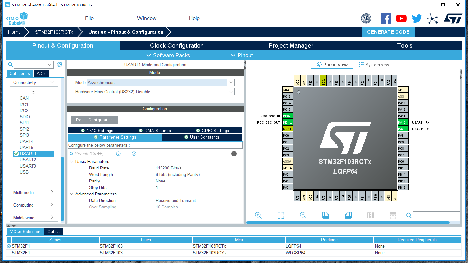Click the pin search magnifier icon

pos(409,215)
